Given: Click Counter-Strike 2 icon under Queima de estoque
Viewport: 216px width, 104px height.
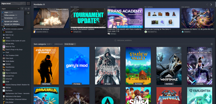Looking at the screenshot, I should 35,32.
